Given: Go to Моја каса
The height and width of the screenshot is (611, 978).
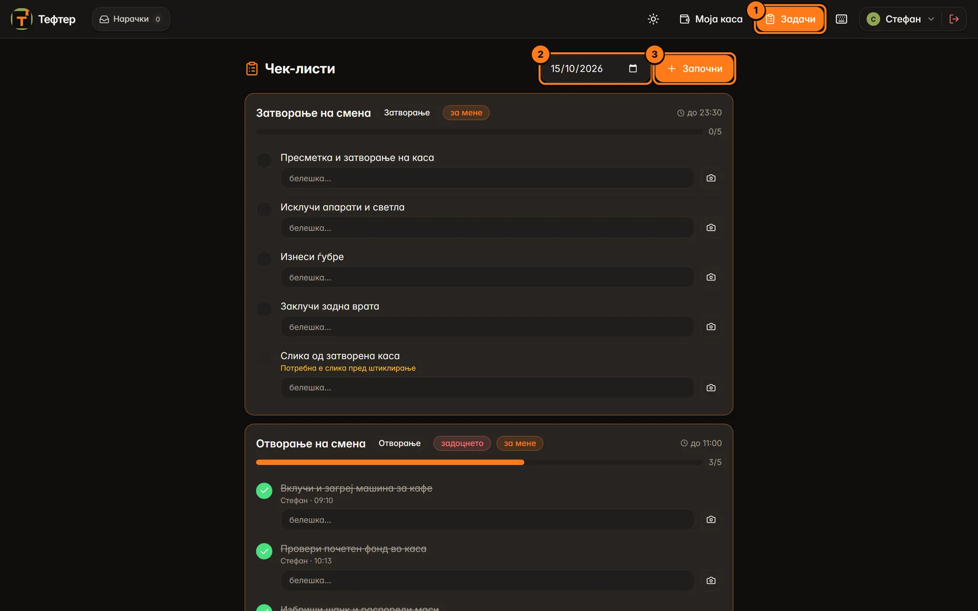Looking at the screenshot, I should click(x=711, y=19).
